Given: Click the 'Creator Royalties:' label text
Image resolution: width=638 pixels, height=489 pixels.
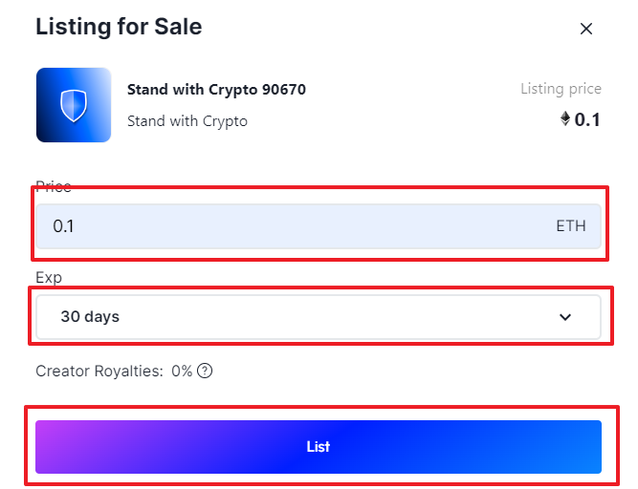Looking at the screenshot, I should (99, 372).
